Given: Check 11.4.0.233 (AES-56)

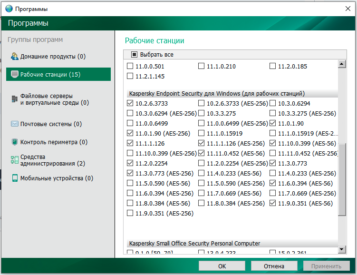Looking at the screenshot, I should click(x=201, y=173).
